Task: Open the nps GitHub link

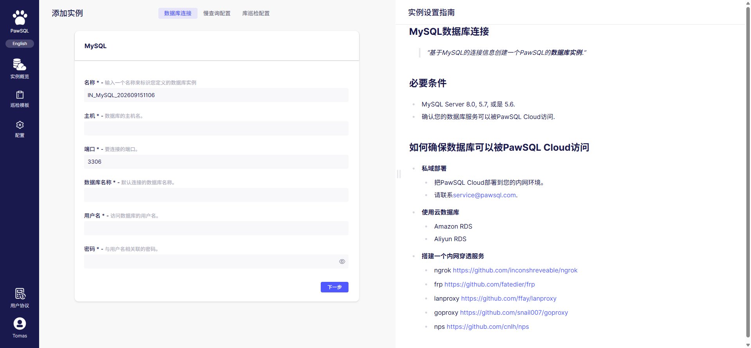Action: point(488,326)
